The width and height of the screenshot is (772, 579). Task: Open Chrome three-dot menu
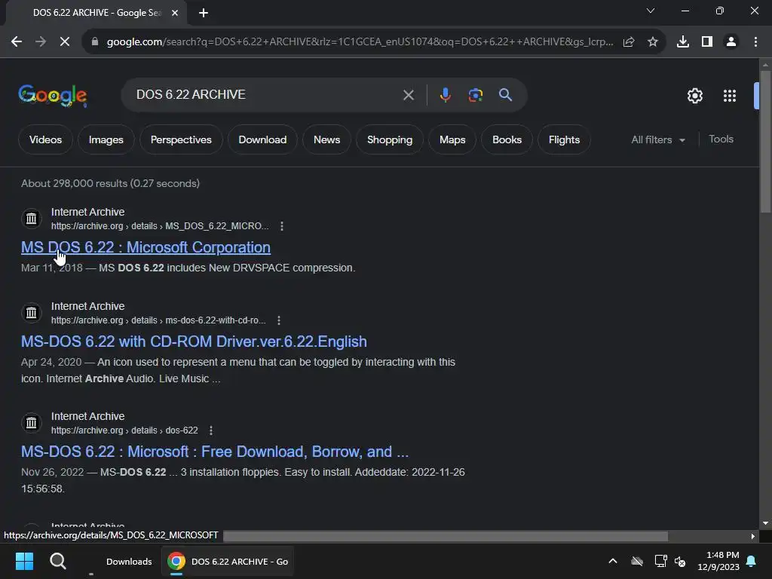755,42
